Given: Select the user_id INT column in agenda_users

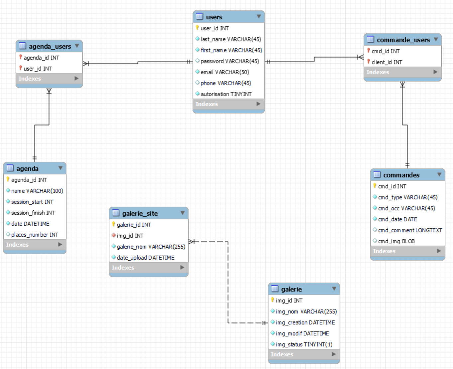Looking at the screenshot, I should (49, 68).
